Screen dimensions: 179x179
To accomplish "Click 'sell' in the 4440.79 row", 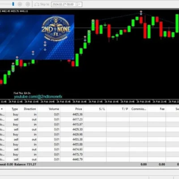I will click(16, 159).
